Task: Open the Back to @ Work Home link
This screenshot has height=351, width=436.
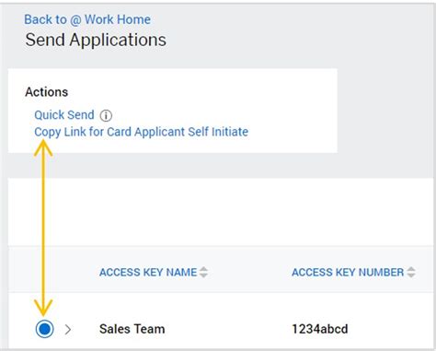Action: [x=87, y=19]
